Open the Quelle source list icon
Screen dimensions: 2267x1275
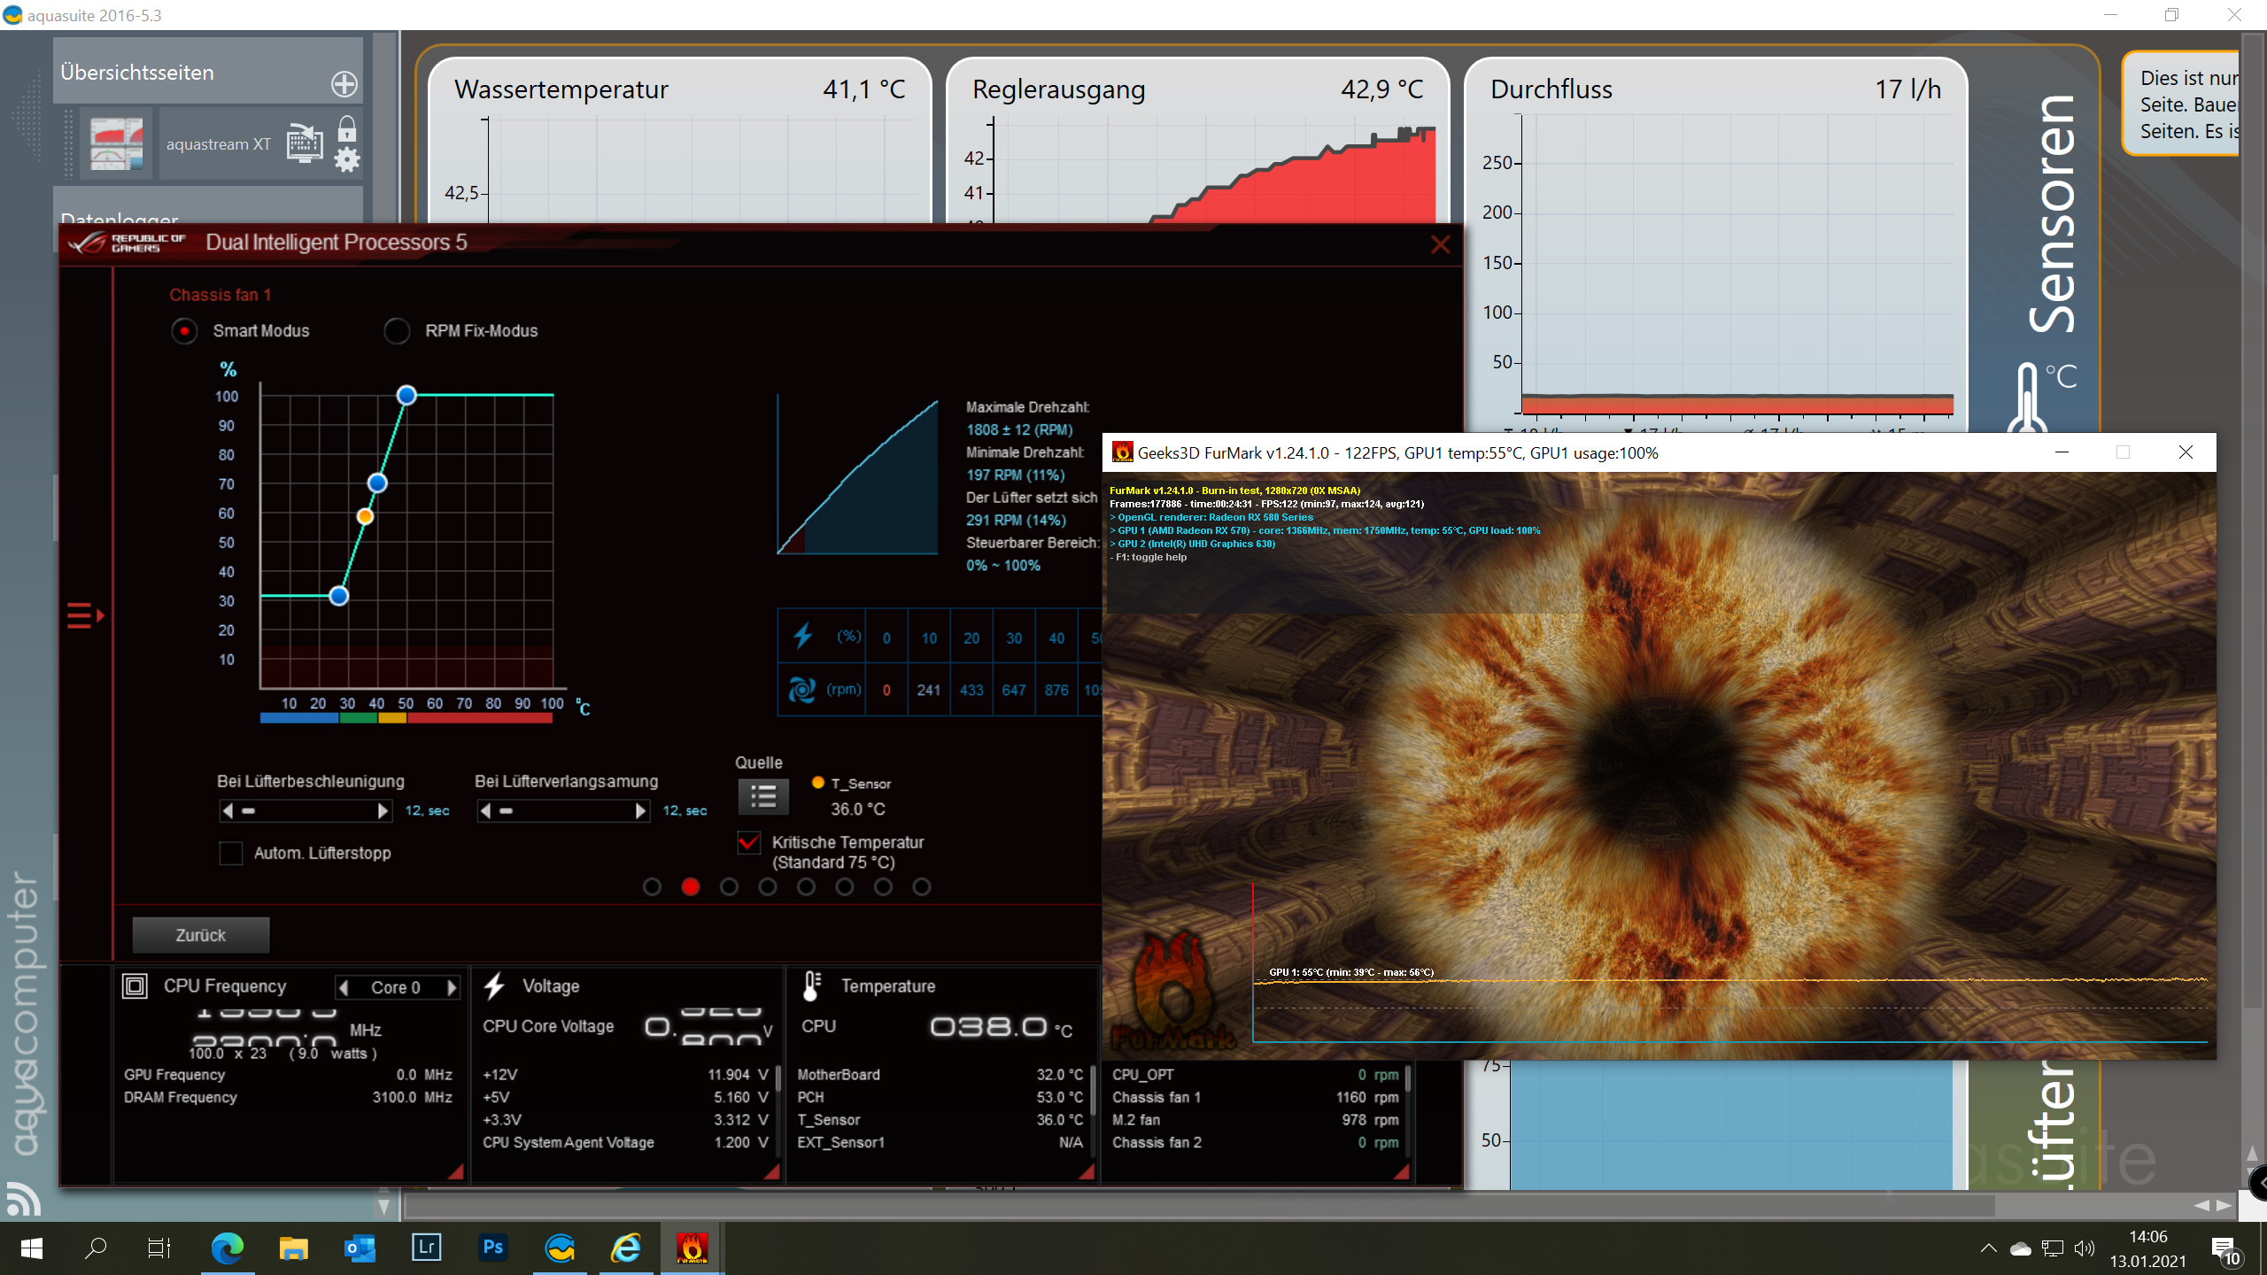pos(762,797)
